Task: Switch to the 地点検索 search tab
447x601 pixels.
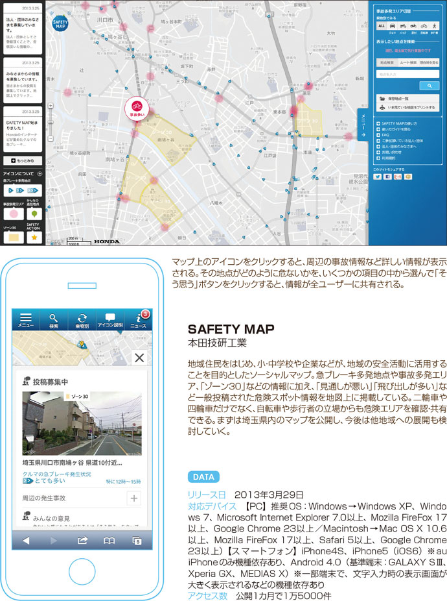Action: 387,62
